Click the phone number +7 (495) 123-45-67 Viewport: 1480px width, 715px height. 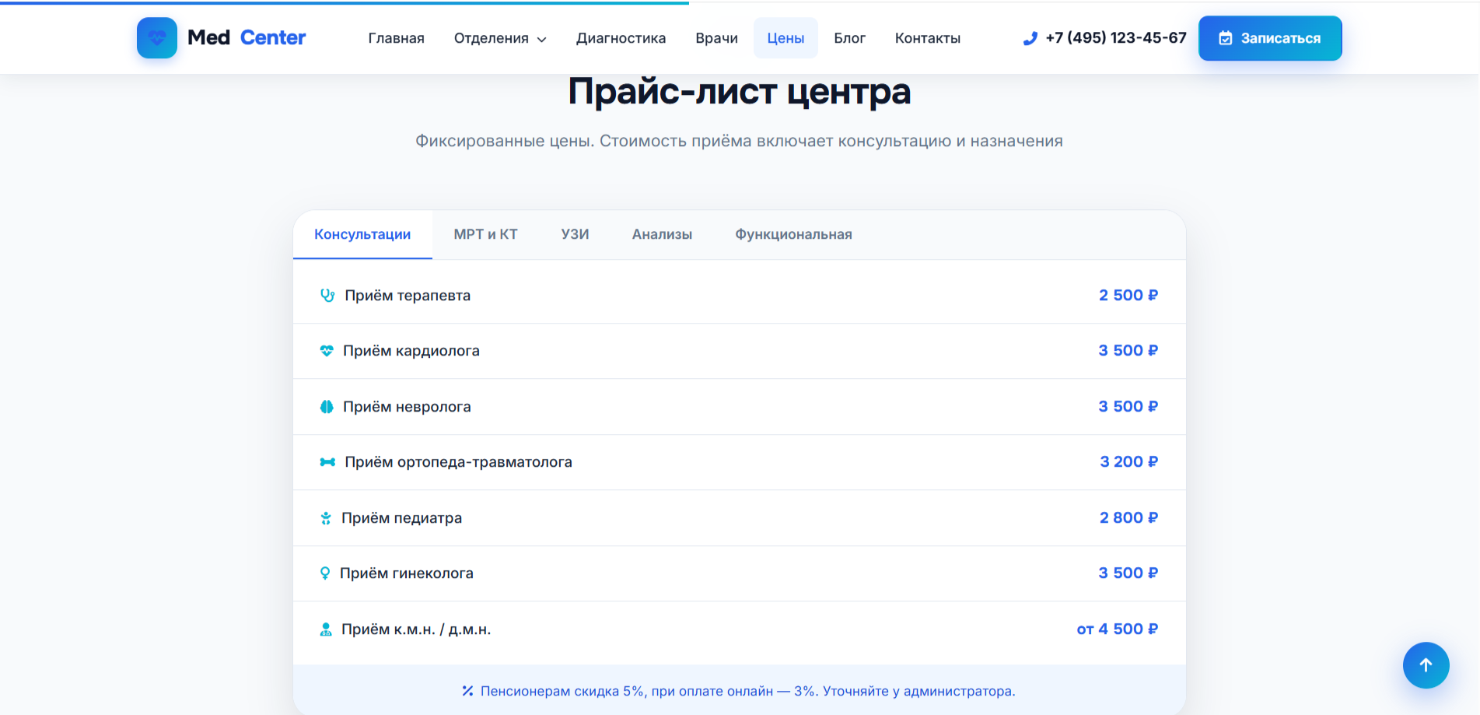point(1116,38)
